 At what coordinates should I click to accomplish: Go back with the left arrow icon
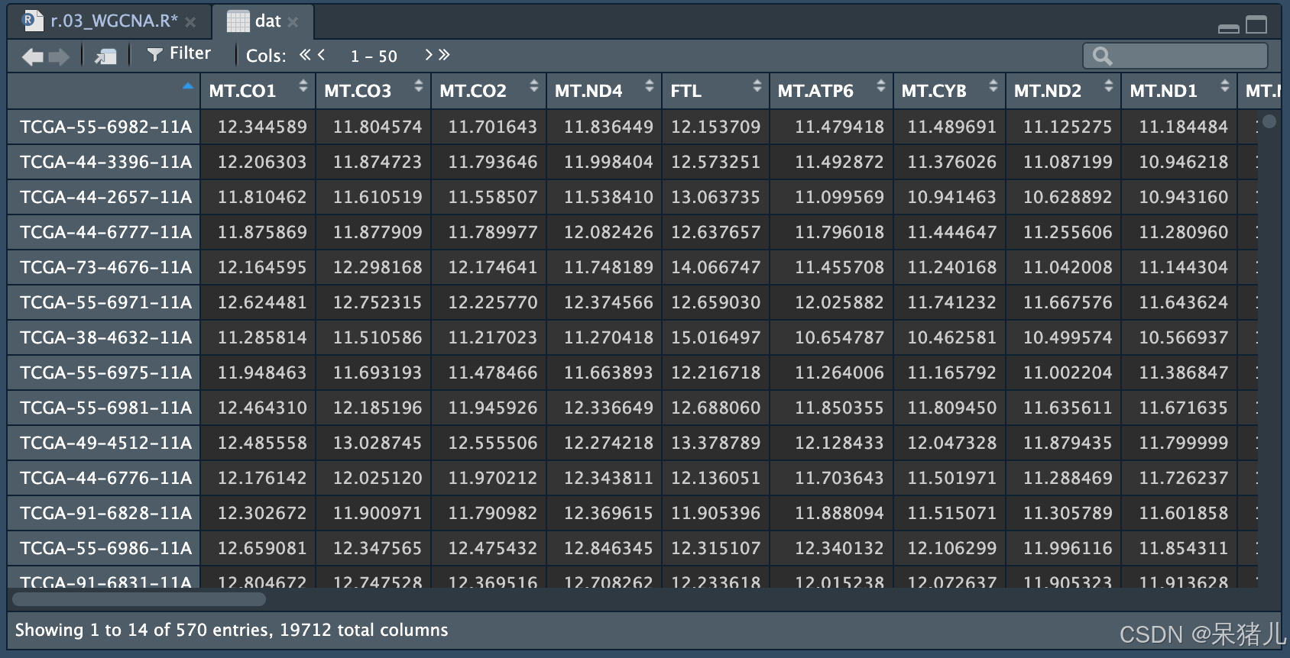[32, 56]
